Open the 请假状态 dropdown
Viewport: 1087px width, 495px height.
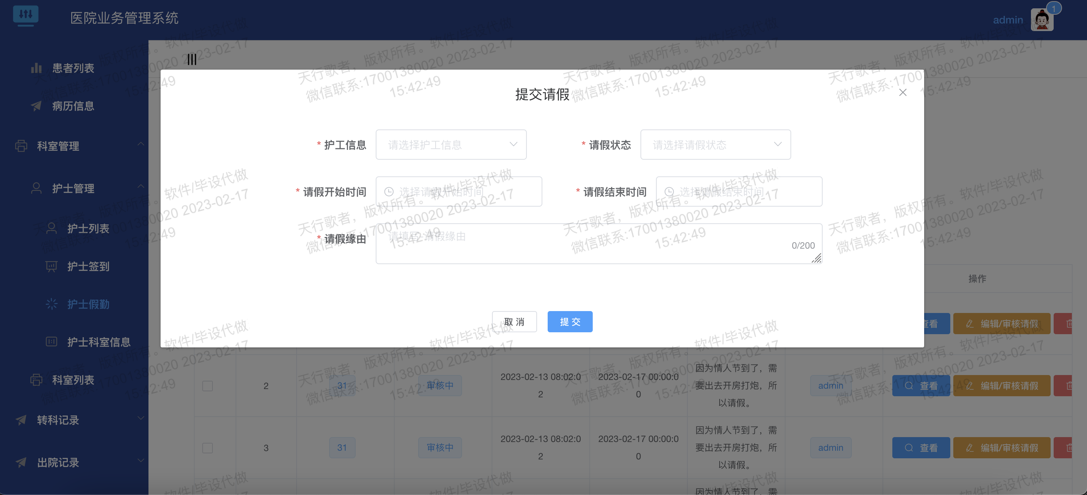click(x=716, y=145)
